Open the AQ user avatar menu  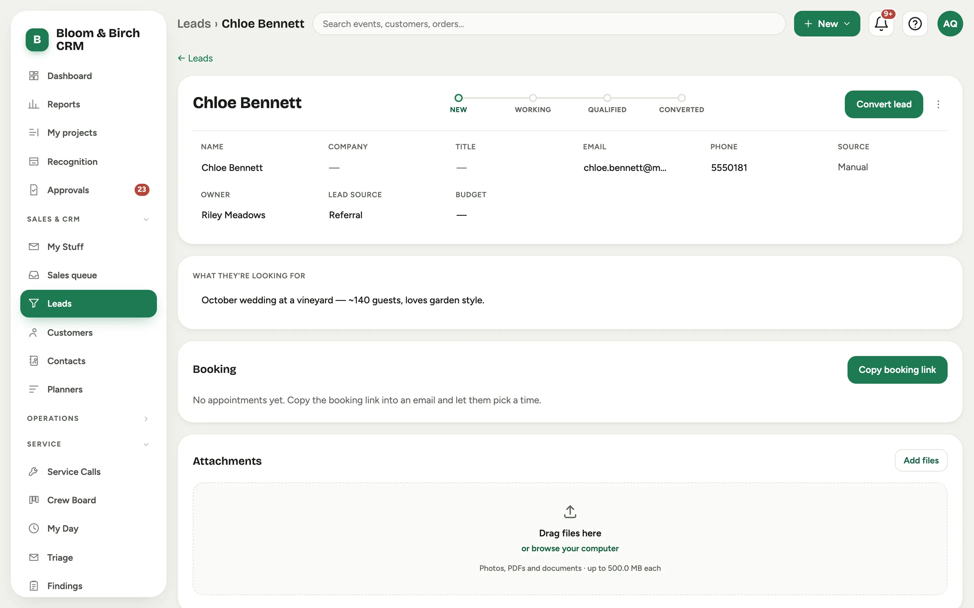tap(950, 24)
